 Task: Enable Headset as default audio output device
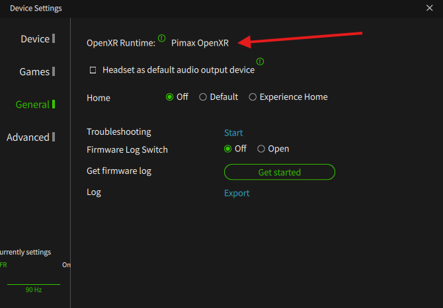93,70
